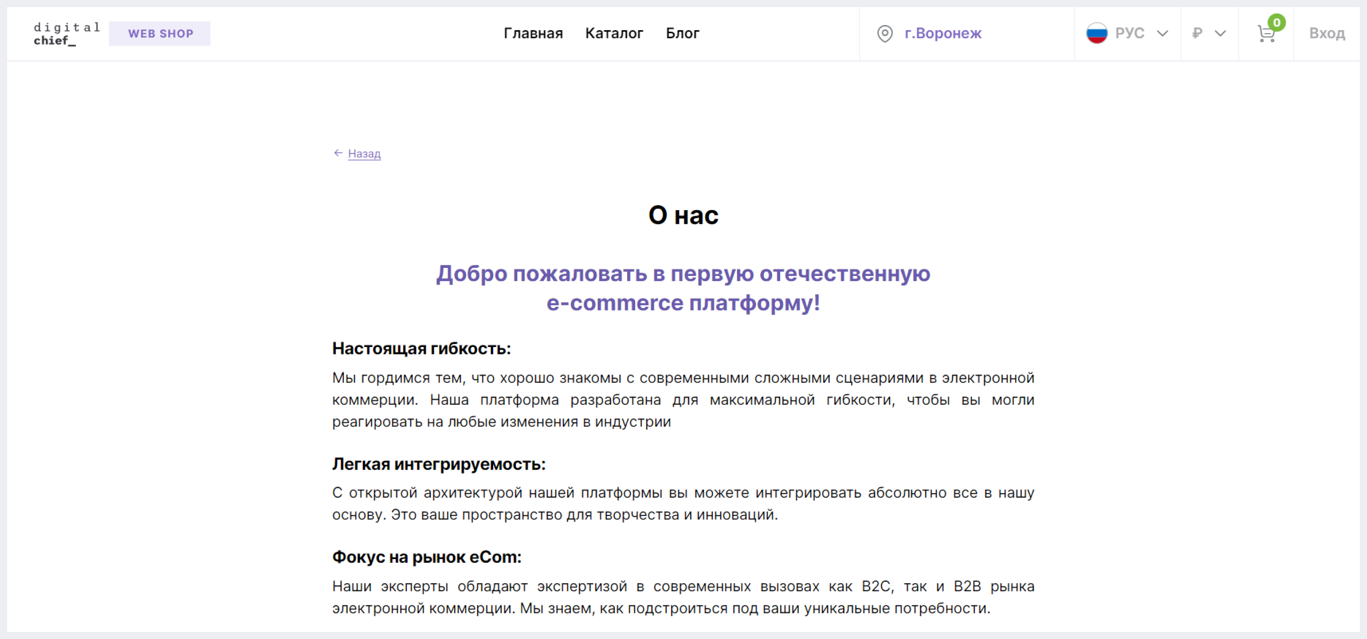Open the Каталог menu item
This screenshot has width=1367, height=639.
tap(614, 33)
